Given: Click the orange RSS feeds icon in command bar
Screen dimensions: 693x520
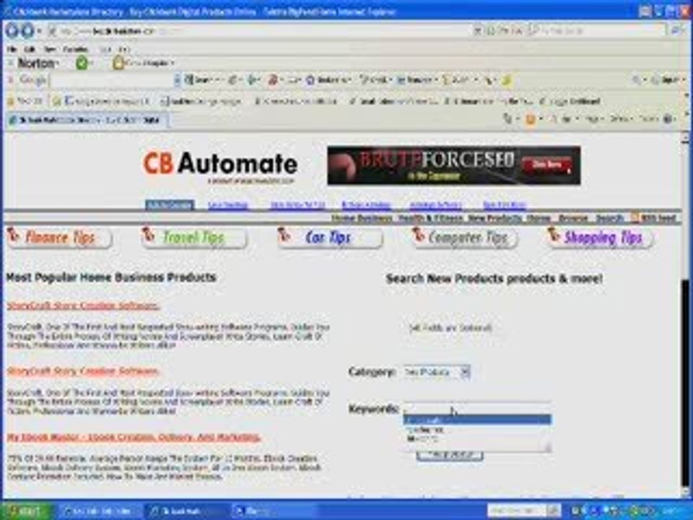Looking at the screenshot, I should click(531, 119).
